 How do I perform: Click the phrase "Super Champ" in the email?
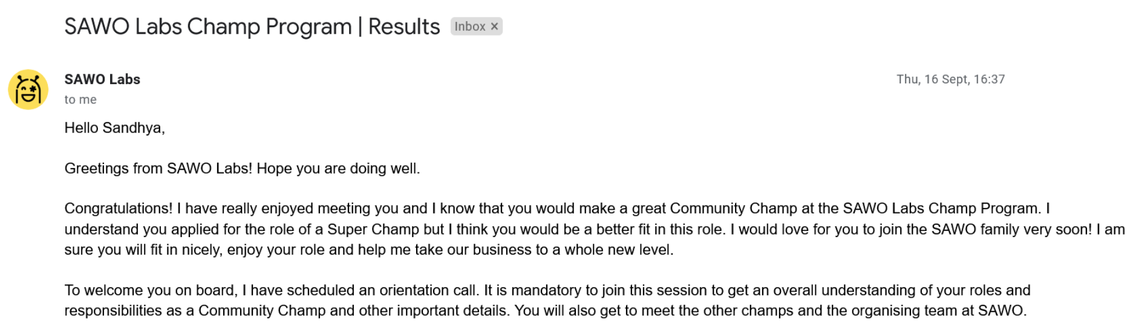point(373,230)
